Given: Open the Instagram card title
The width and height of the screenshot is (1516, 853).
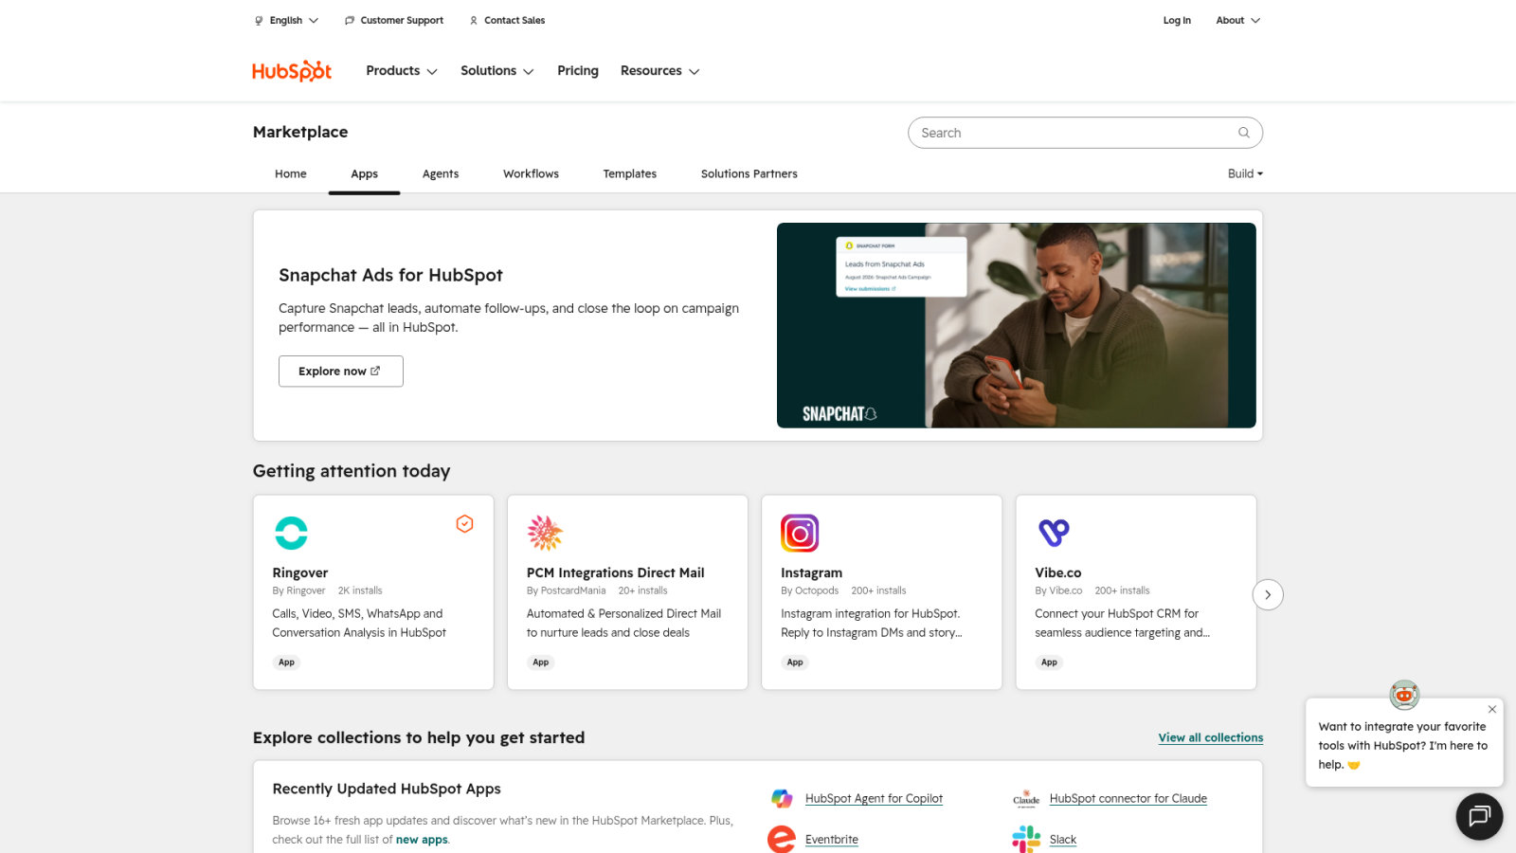Looking at the screenshot, I should 811,573.
